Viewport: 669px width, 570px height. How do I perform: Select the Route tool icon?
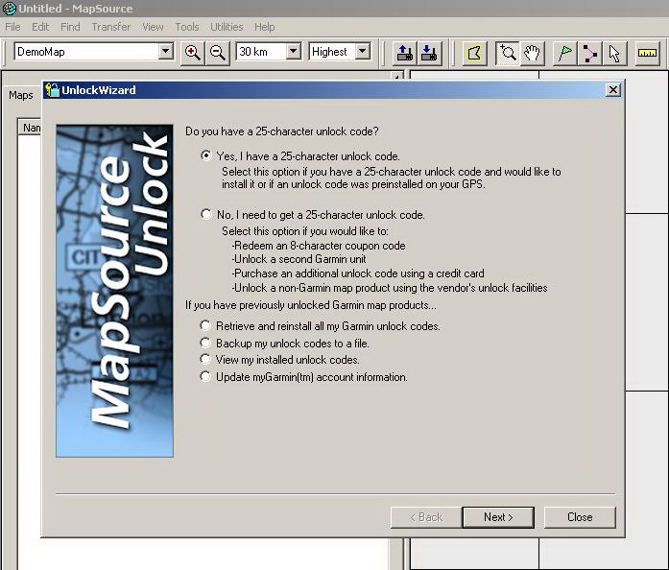(x=590, y=54)
